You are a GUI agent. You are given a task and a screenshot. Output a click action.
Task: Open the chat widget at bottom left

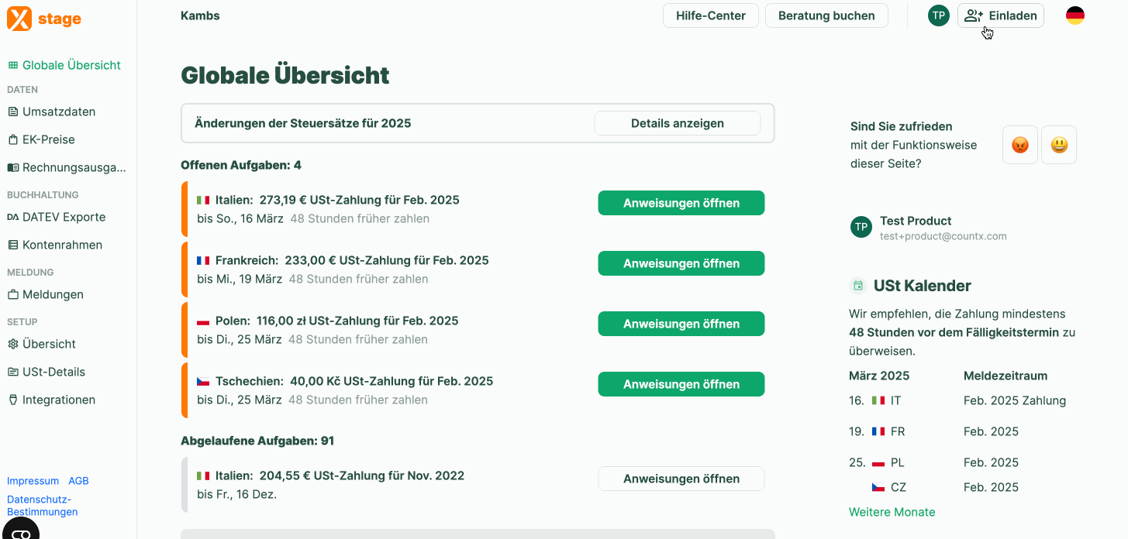point(21,530)
